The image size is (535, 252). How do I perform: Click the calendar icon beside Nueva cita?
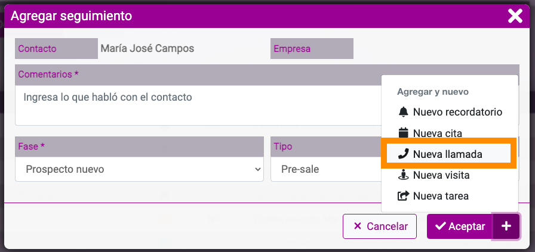pos(403,133)
